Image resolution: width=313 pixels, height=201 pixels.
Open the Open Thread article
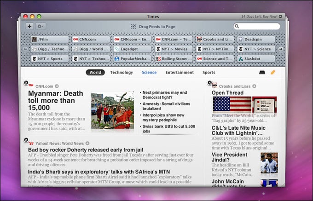point(227,93)
